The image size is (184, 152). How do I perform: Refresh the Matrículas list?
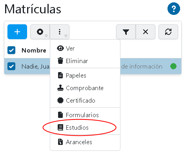pos(168,32)
